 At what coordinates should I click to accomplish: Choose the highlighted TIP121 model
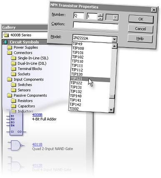point(91,79)
